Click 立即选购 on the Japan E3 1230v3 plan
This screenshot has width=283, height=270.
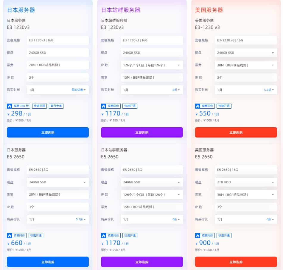48,132
